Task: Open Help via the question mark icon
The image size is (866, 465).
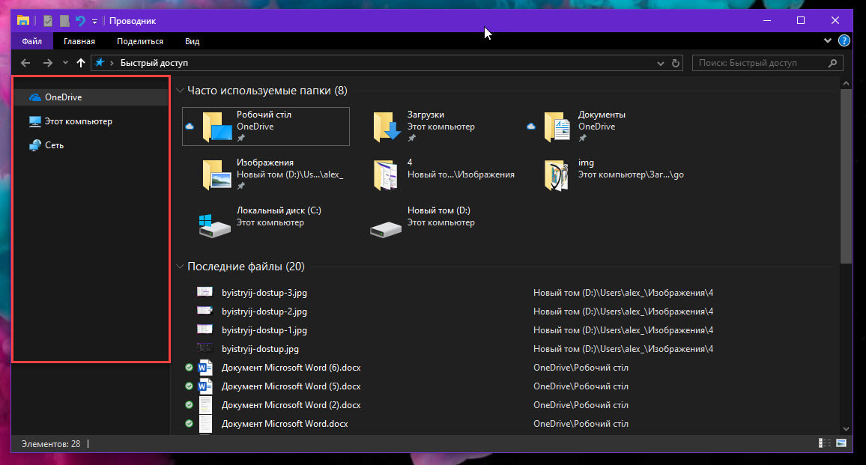Action: coord(844,40)
